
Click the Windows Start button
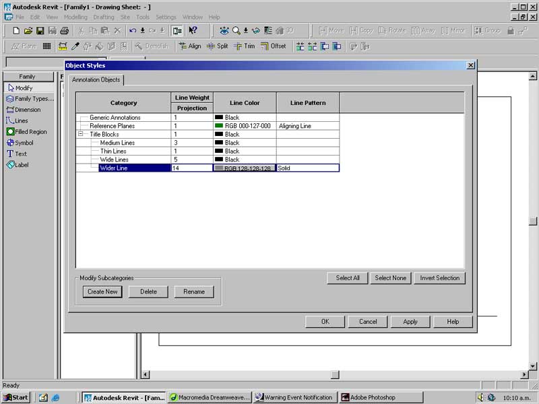tap(15, 397)
